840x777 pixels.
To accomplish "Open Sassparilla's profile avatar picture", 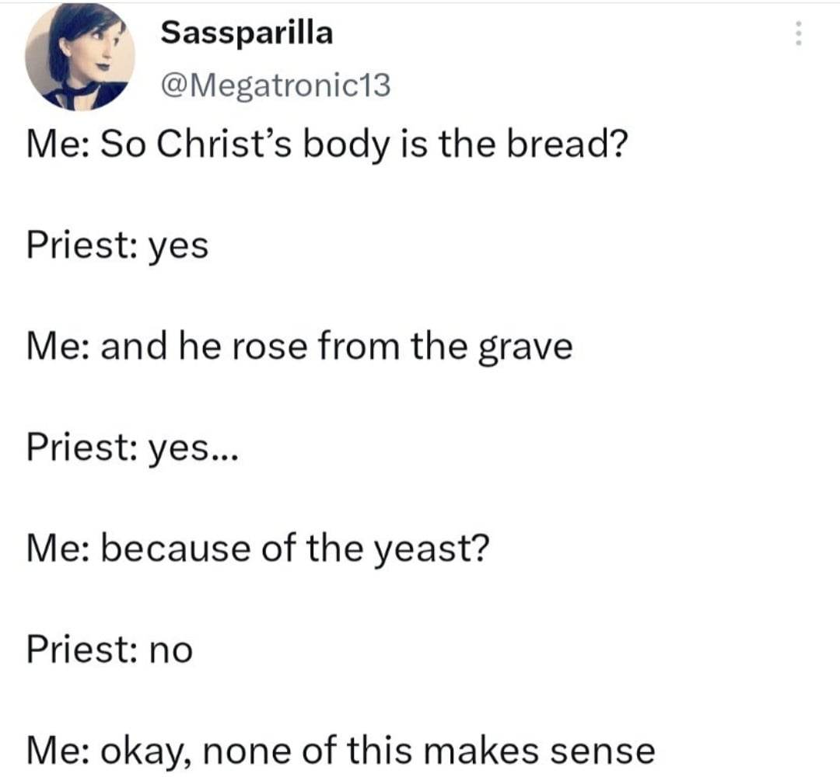I will pos(80,56).
